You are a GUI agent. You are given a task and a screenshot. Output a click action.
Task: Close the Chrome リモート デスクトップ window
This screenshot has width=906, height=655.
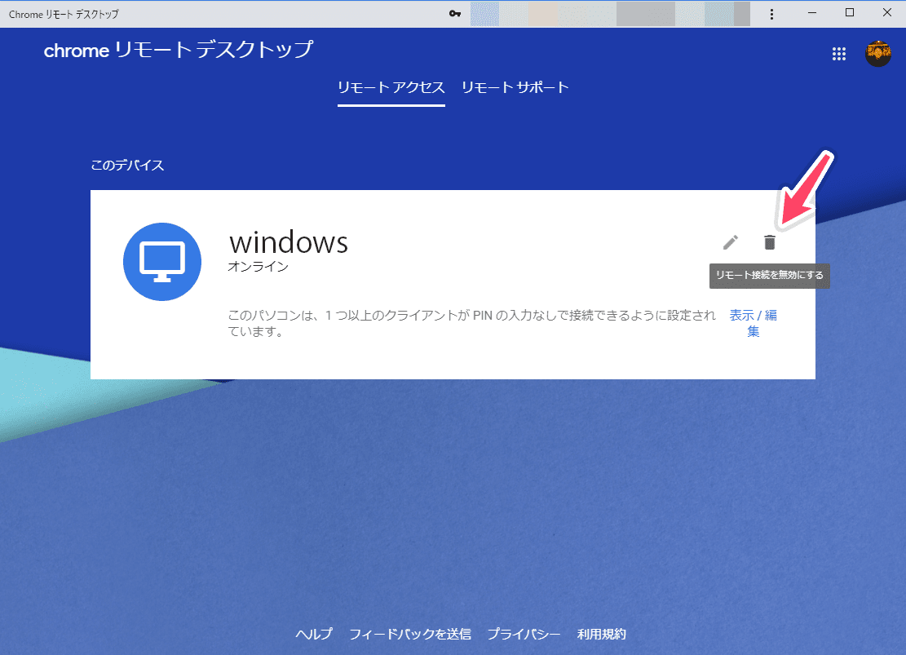pos(887,13)
